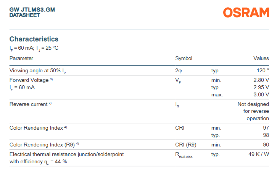The image size is (277, 174).
Task: Click the Symbol column header
Action: (x=184, y=59)
